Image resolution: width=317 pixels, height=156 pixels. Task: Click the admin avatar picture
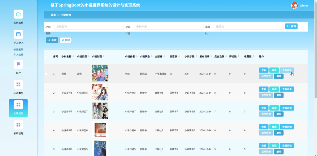click(x=294, y=6)
